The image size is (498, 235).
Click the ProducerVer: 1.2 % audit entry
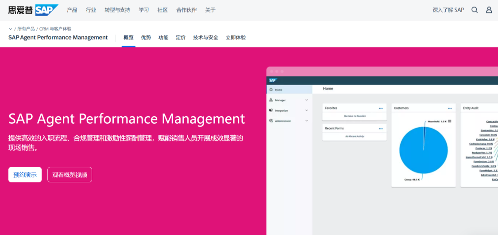pyautogui.click(x=482, y=153)
